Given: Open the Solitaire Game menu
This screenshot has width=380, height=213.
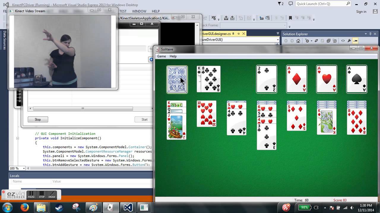Looking at the screenshot, I should pyautogui.click(x=161, y=56).
